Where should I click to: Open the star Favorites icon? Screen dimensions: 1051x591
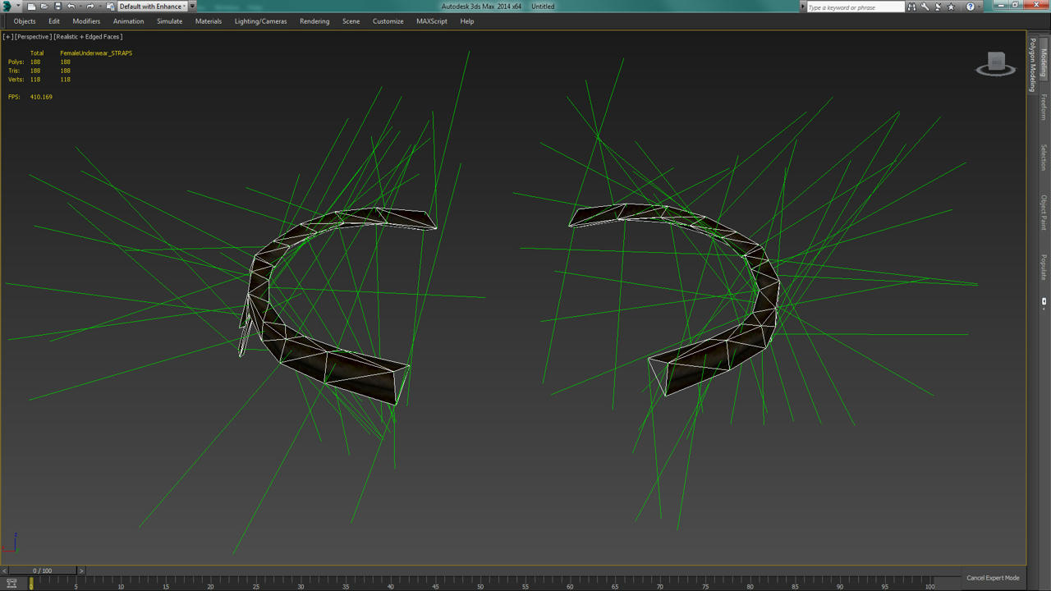[x=952, y=7]
